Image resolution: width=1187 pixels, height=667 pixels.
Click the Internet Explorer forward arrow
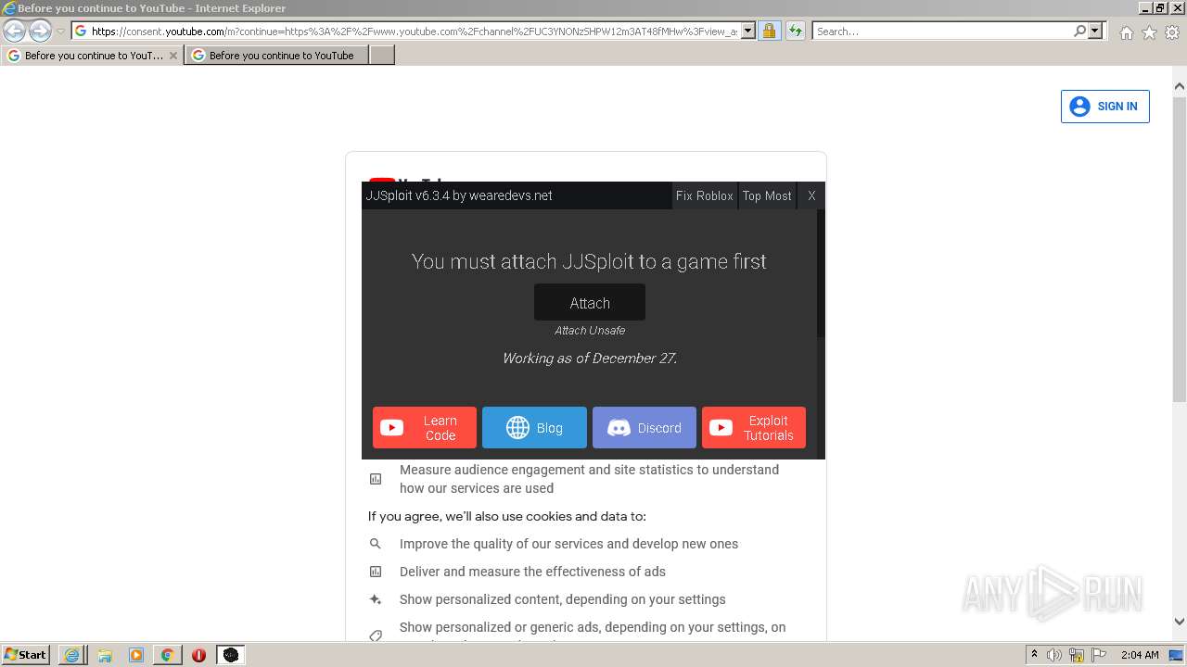(40, 31)
